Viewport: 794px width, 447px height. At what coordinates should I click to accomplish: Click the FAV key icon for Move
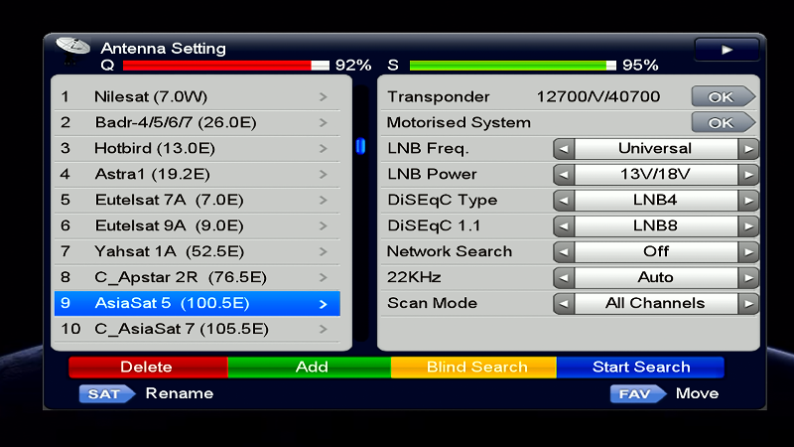click(x=638, y=393)
